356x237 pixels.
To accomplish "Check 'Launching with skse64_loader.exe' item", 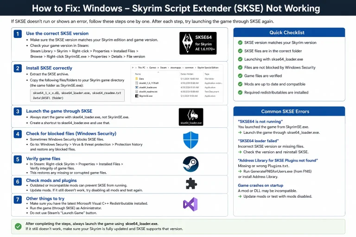I will [240, 59].
